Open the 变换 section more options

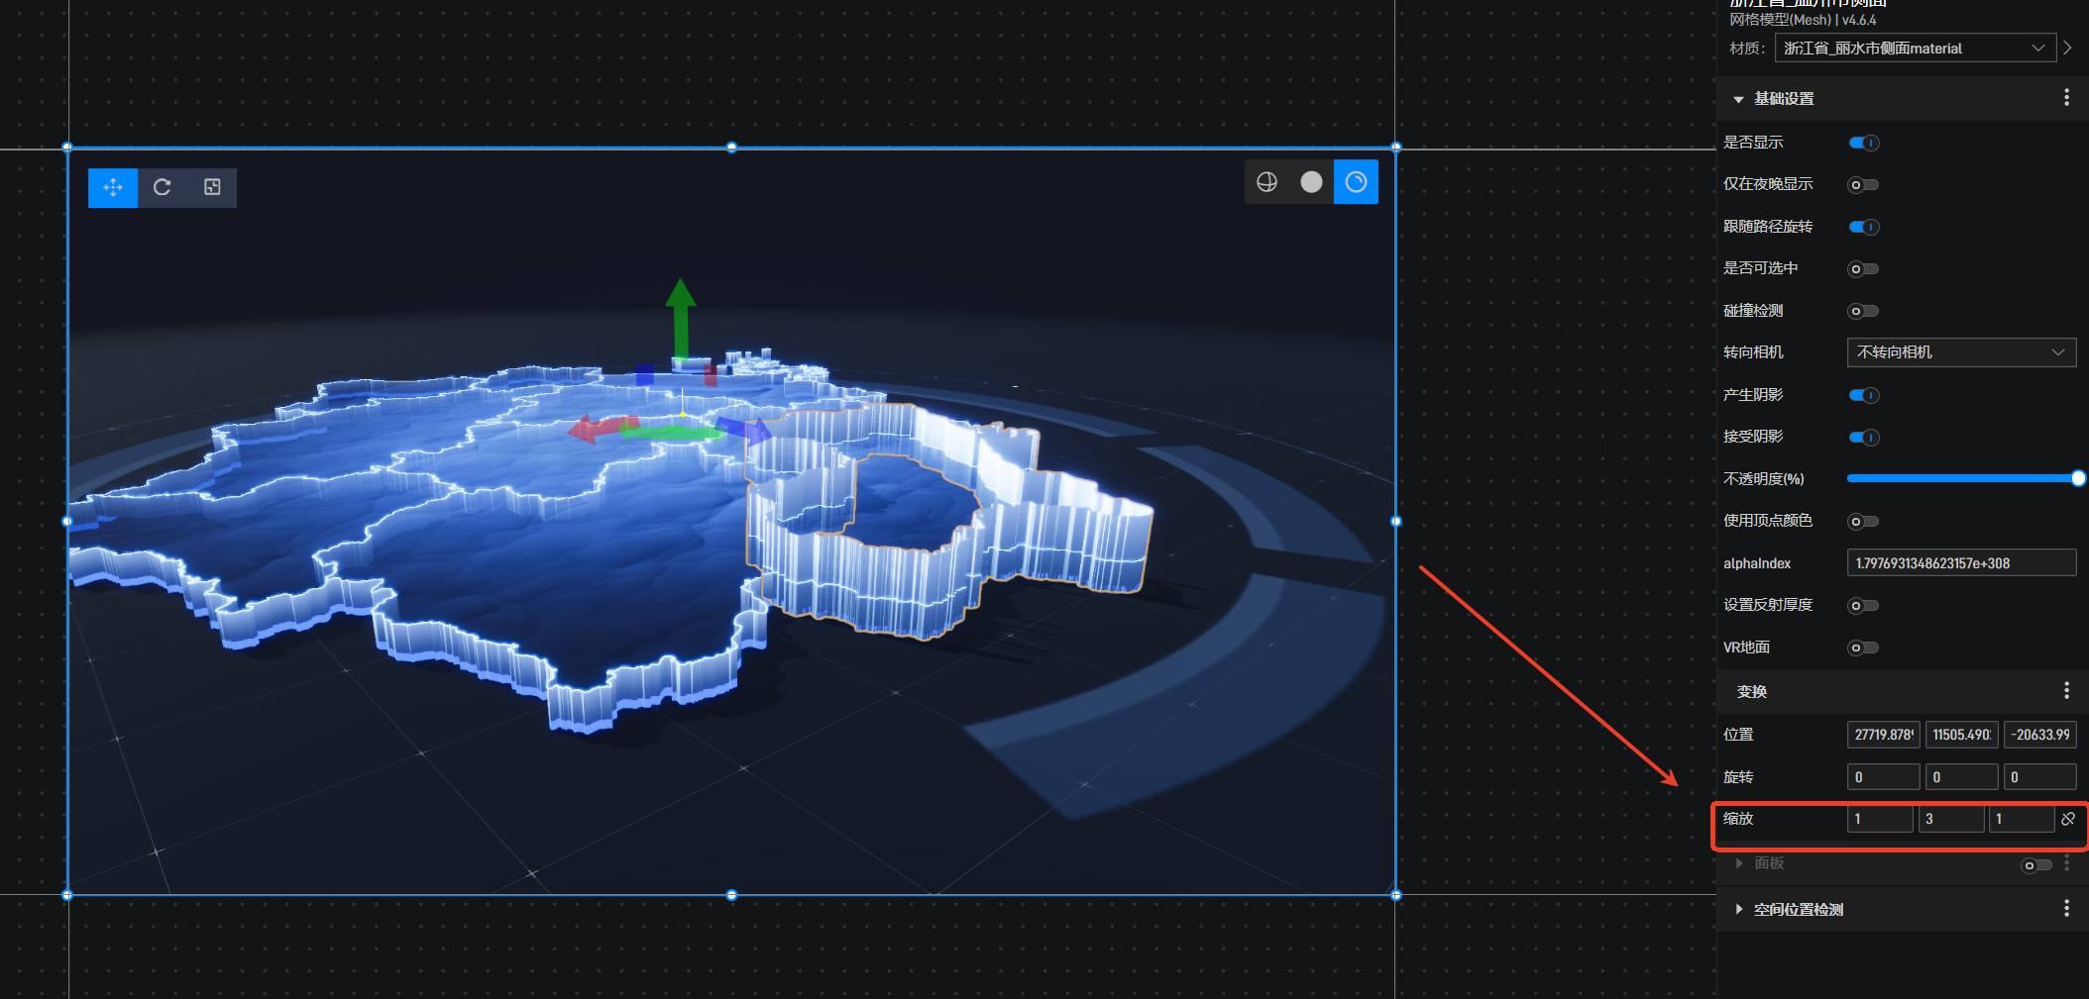click(x=2066, y=691)
